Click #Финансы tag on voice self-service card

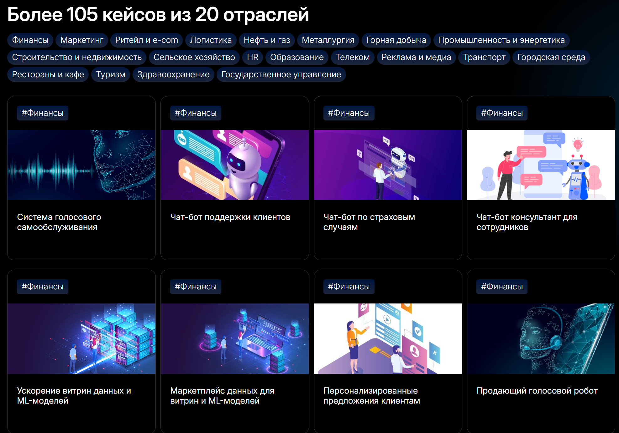point(43,113)
